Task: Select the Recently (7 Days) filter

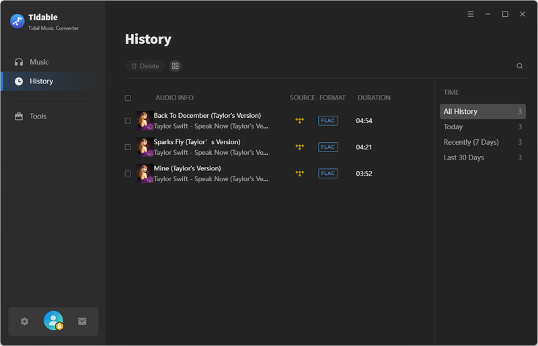Action: point(482,142)
